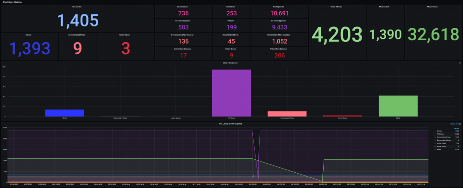Click the Anime Show Episodes value 206
The width and height of the screenshot is (463, 188).
pos(279,55)
